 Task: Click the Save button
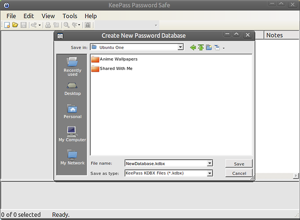tap(239, 164)
